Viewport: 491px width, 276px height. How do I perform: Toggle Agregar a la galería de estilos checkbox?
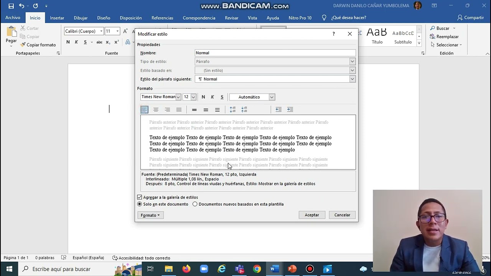point(140,197)
